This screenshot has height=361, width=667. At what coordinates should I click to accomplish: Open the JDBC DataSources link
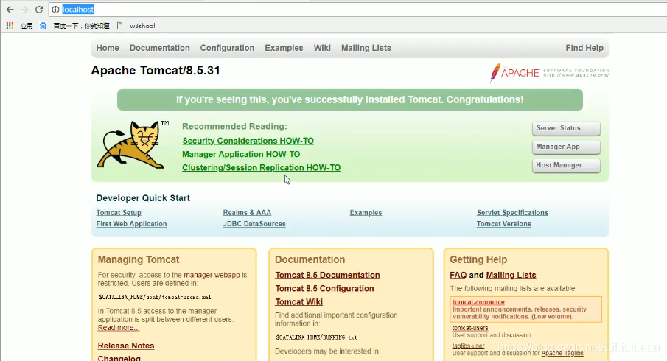point(254,224)
